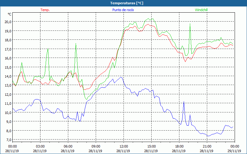Click the 11,0 y-axis value
This screenshot has height=154, width=247.
click(x=8, y=103)
